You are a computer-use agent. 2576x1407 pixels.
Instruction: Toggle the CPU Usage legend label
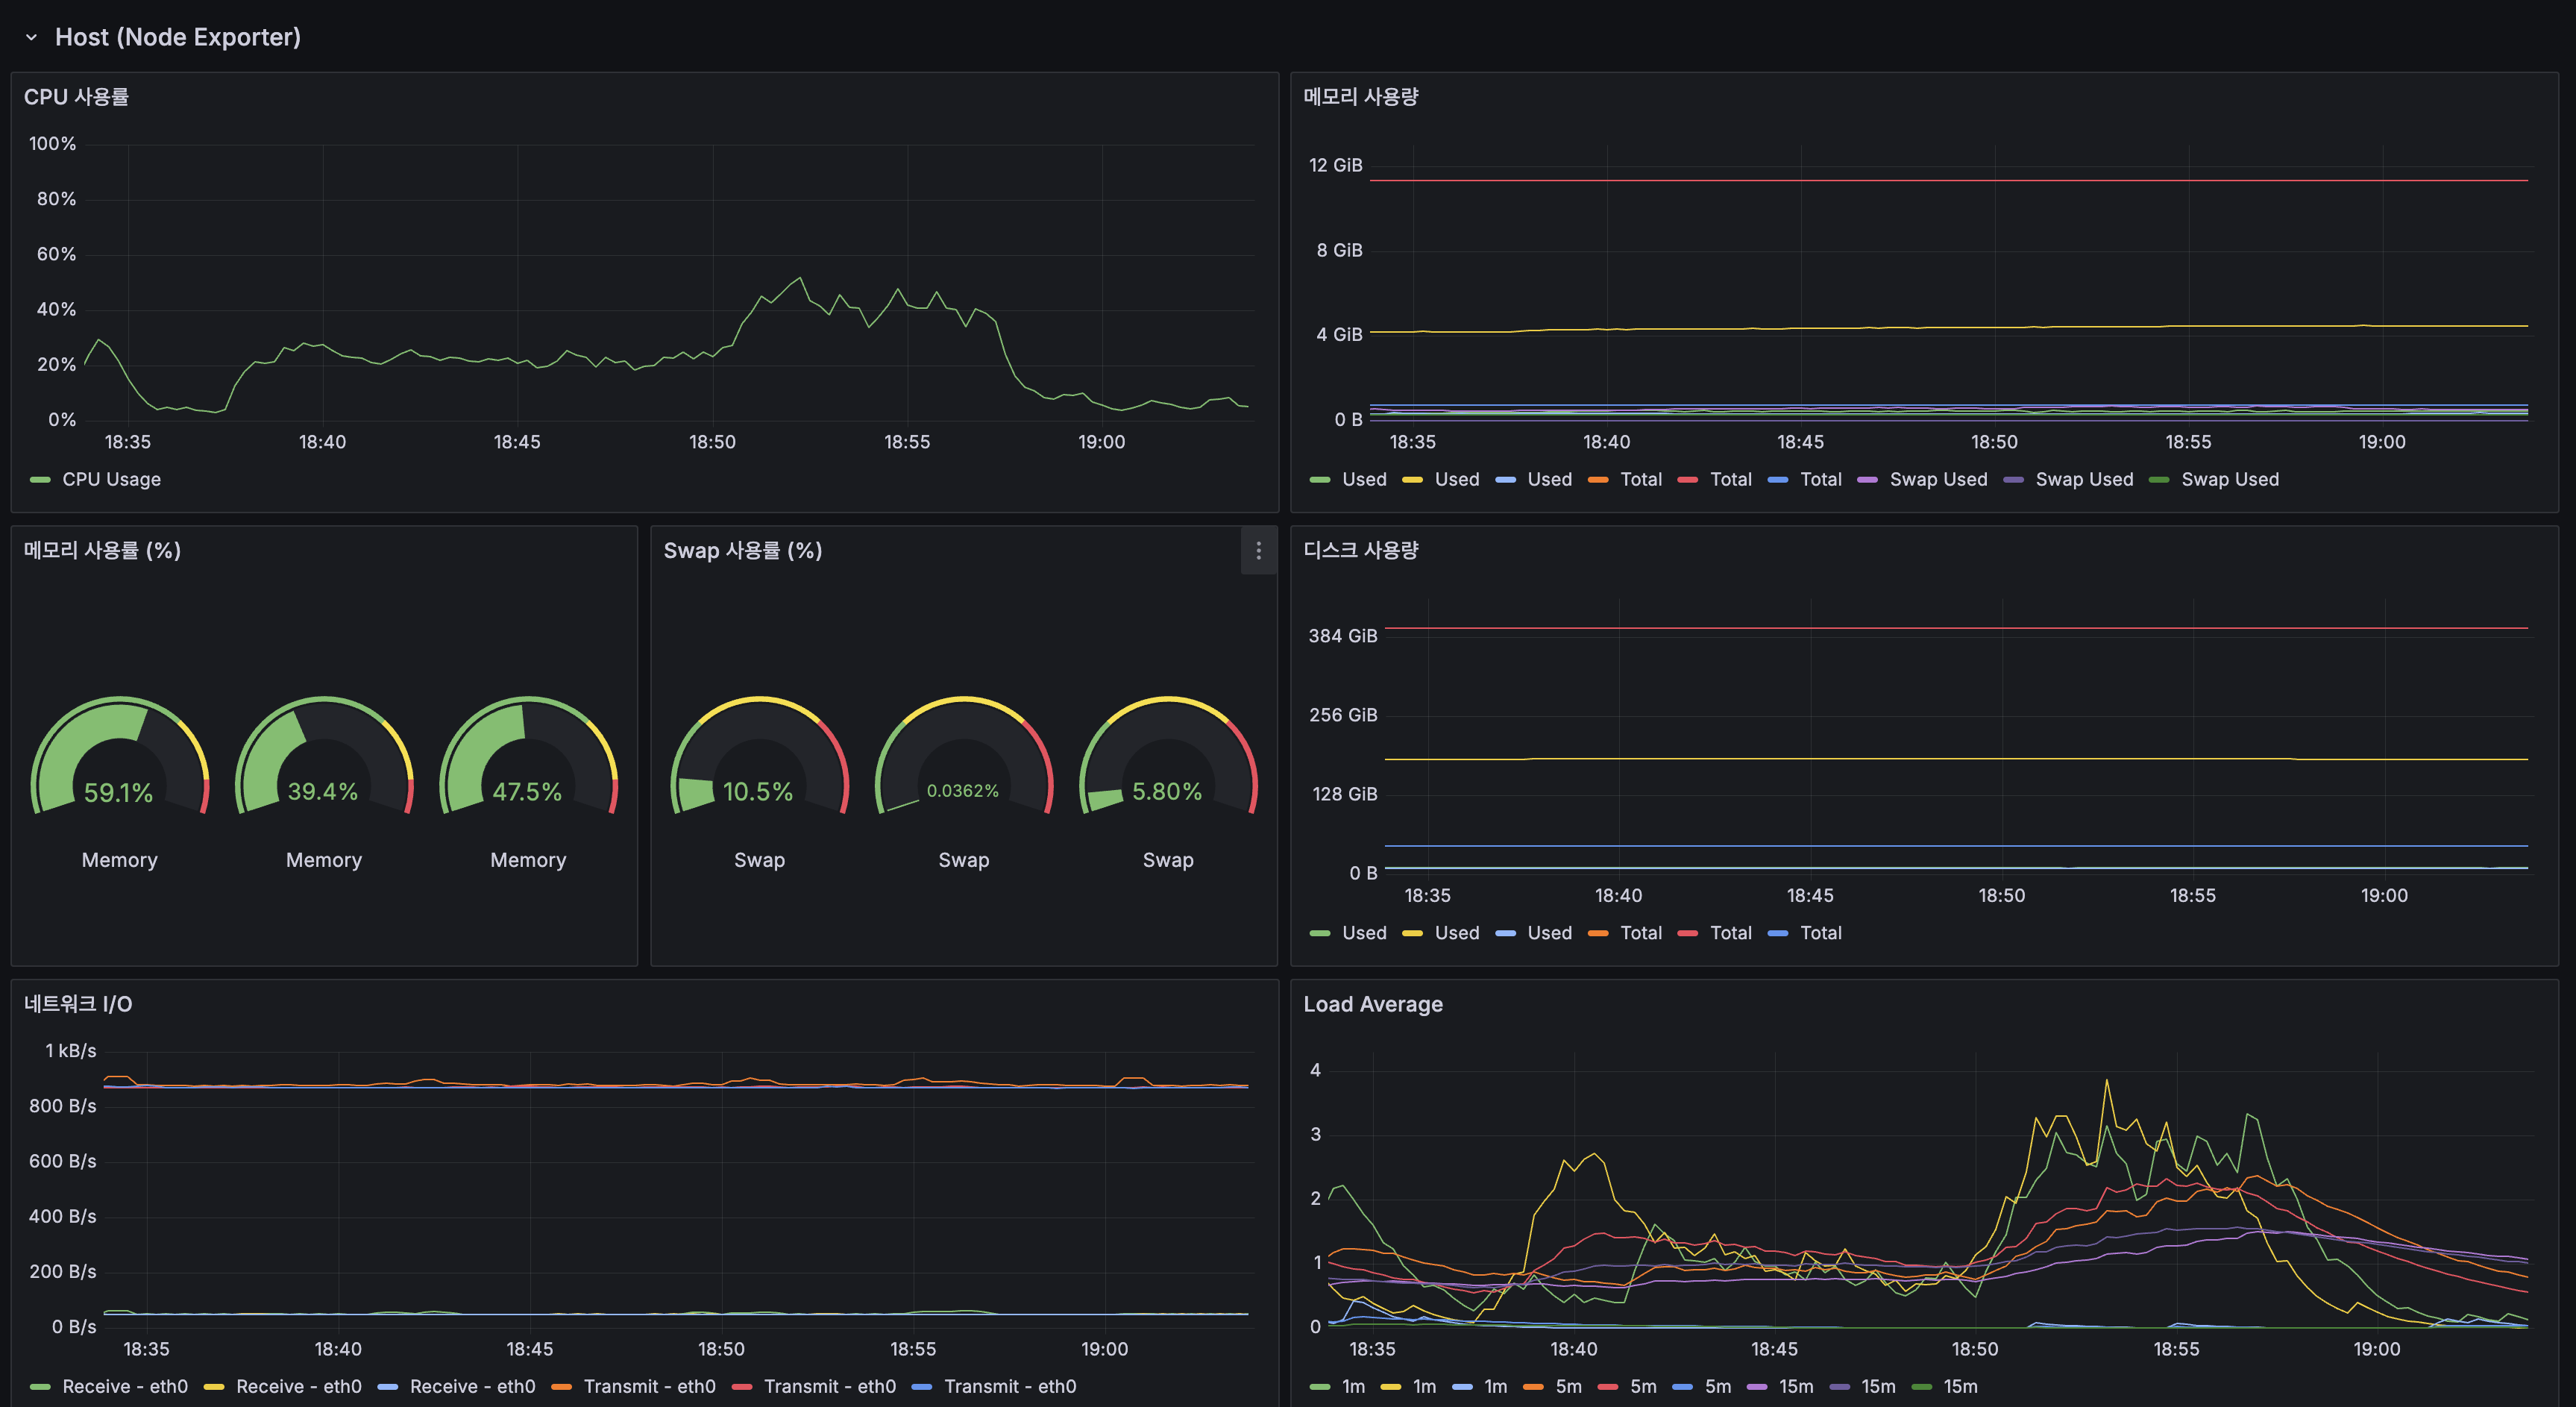(x=111, y=480)
